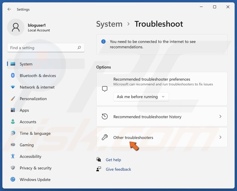Open Bluetooth & devices settings
Image resolution: width=237 pixels, height=191 pixels.
46,75
